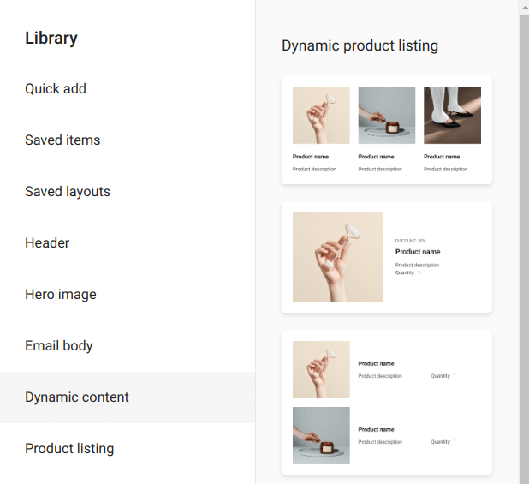Screen dimensions: 529x484
Task: Click the large hand roller image in second card
Action: tap(337, 257)
